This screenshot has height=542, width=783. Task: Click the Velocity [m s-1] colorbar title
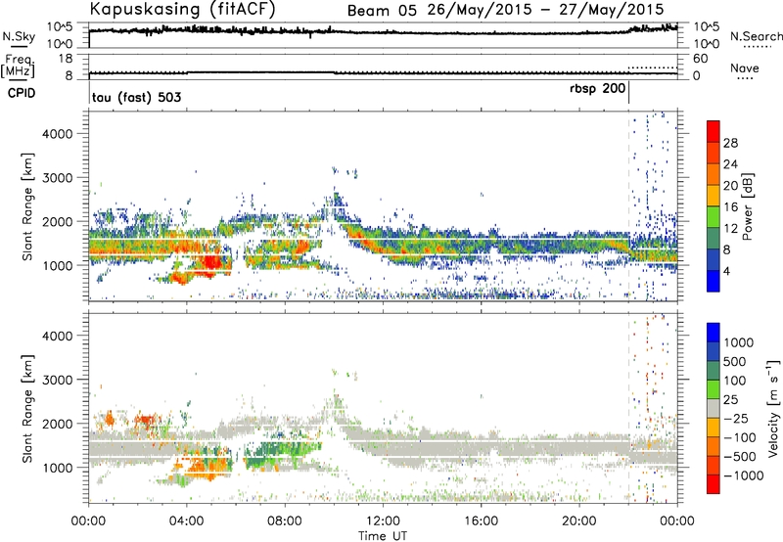point(773,408)
